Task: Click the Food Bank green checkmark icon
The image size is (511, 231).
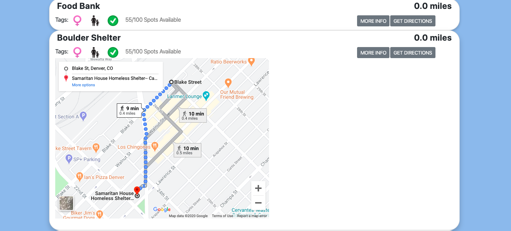Action: [113, 21]
